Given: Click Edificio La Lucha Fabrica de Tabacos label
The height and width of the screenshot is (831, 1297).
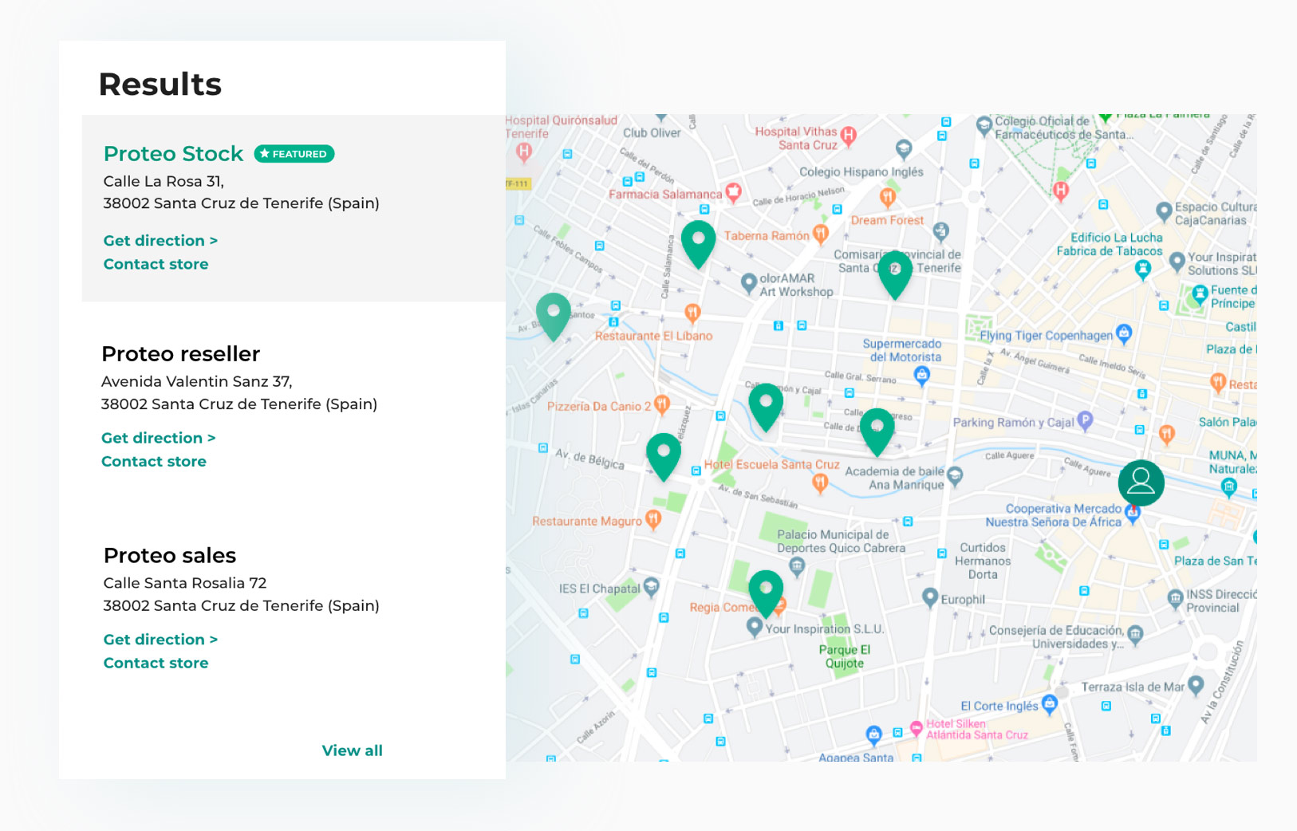Looking at the screenshot, I should [x=1110, y=244].
